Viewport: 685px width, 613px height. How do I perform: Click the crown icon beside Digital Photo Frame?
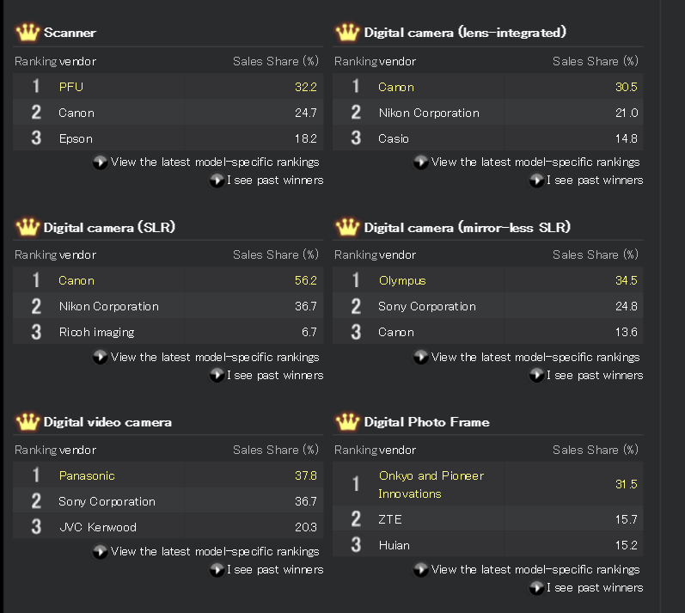pyautogui.click(x=347, y=422)
